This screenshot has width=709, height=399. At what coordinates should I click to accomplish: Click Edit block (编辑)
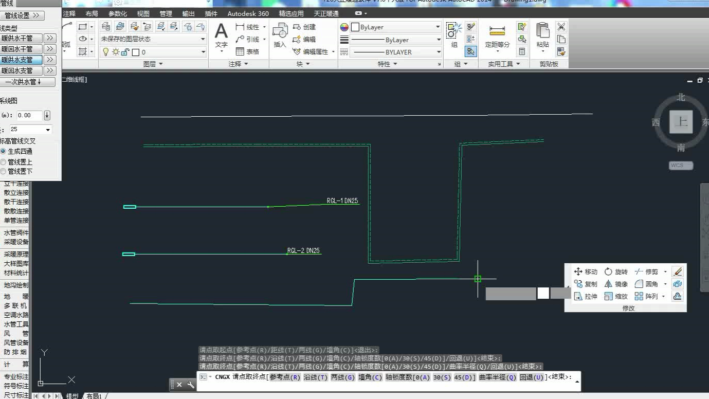click(x=304, y=39)
